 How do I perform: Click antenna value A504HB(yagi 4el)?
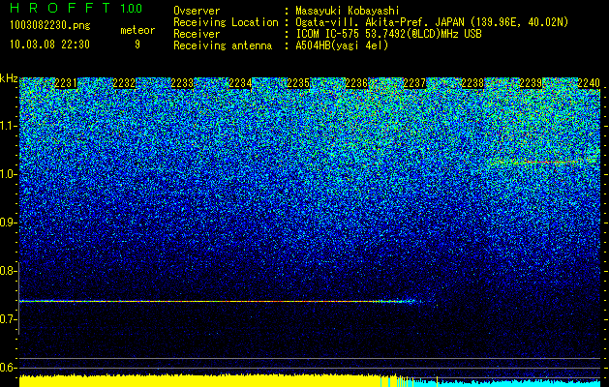342,45
